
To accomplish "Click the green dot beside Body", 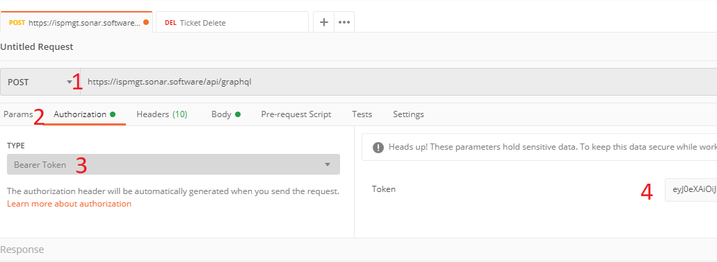I will pyautogui.click(x=238, y=114).
